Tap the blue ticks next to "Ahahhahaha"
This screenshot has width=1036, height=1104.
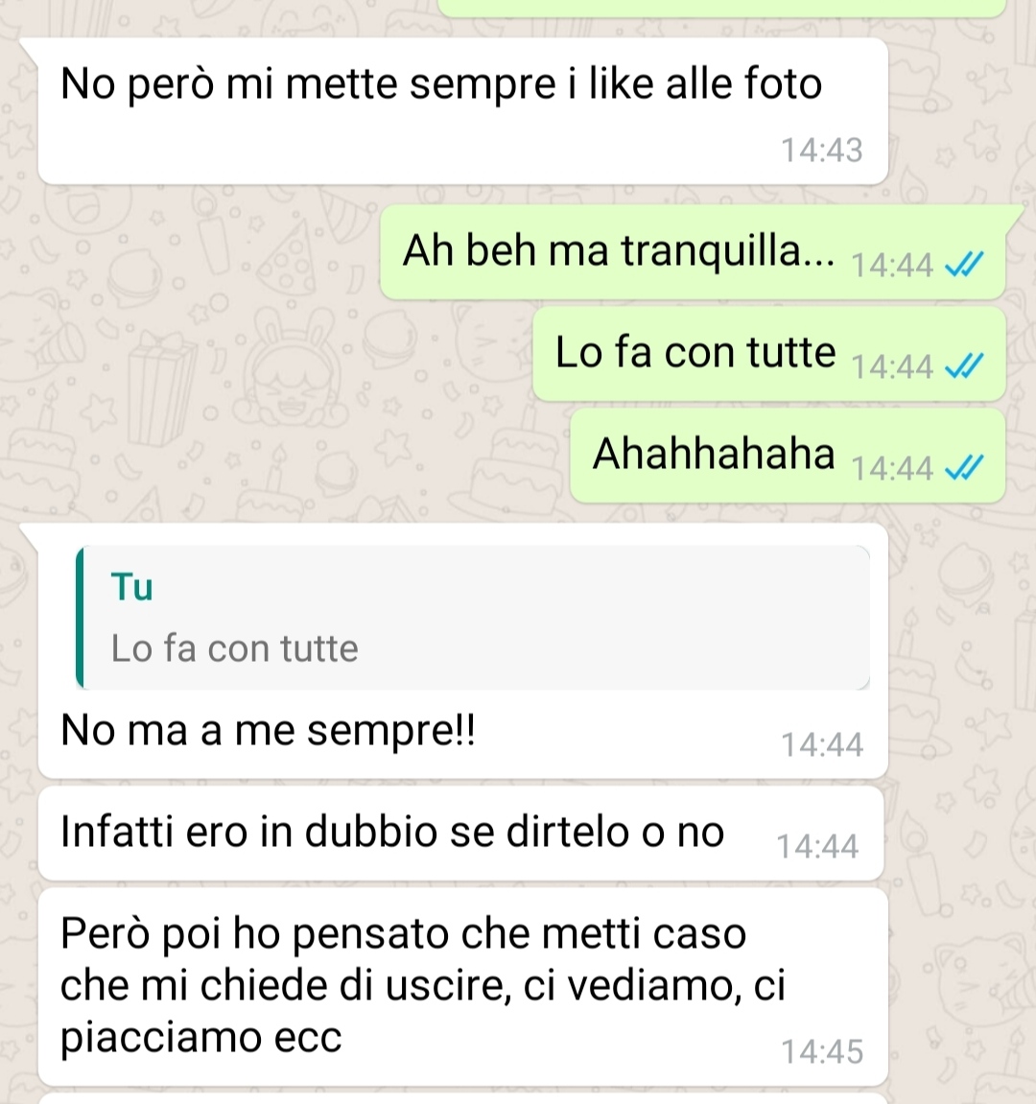963,467
